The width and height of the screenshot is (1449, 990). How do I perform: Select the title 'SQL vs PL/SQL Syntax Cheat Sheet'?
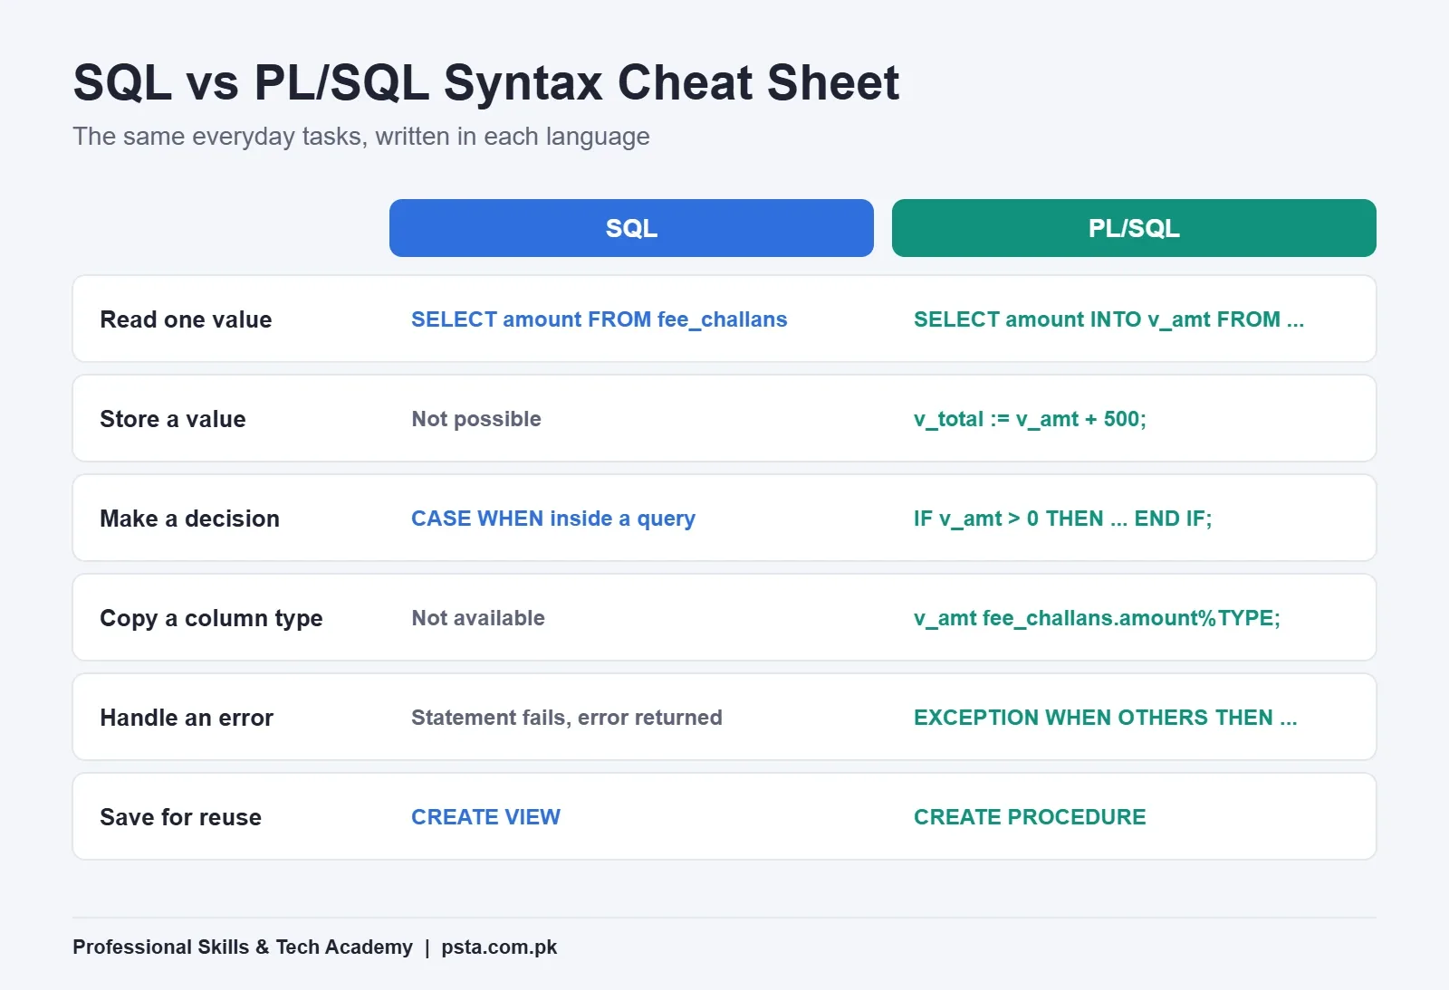486,82
